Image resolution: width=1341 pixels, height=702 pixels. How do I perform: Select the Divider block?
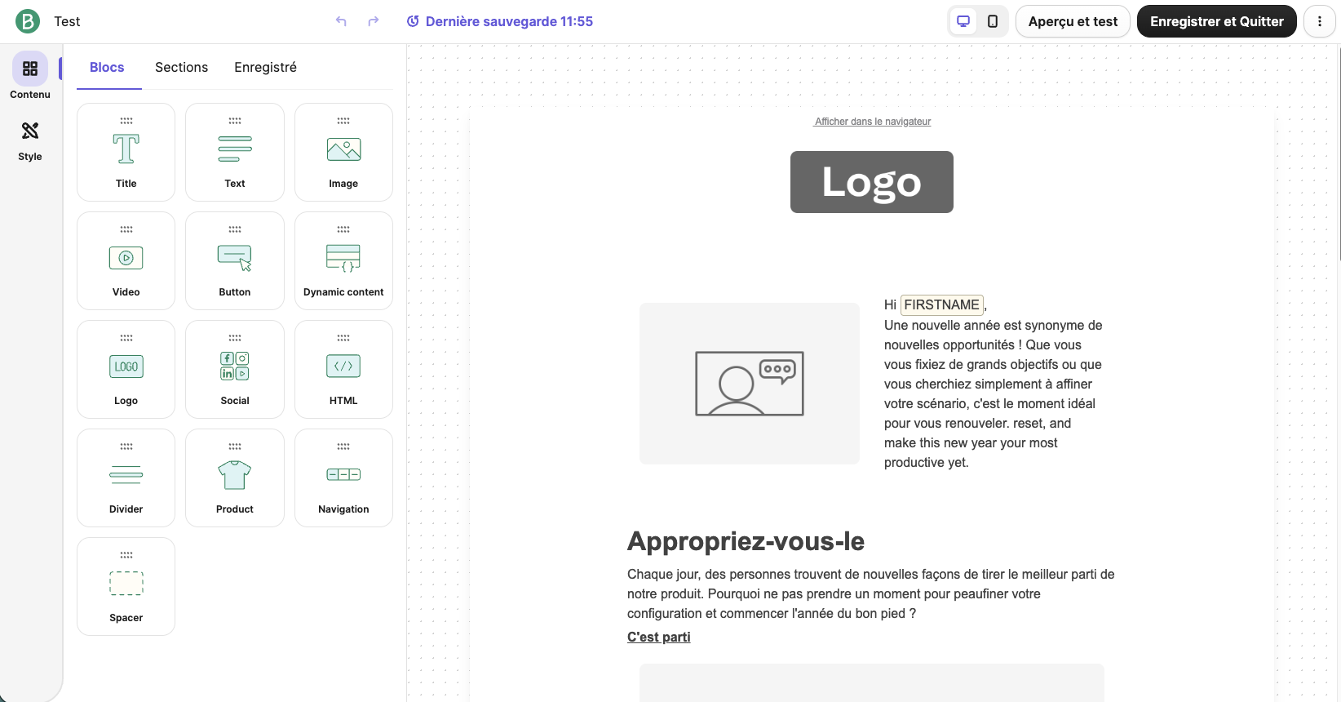tap(126, 478)
